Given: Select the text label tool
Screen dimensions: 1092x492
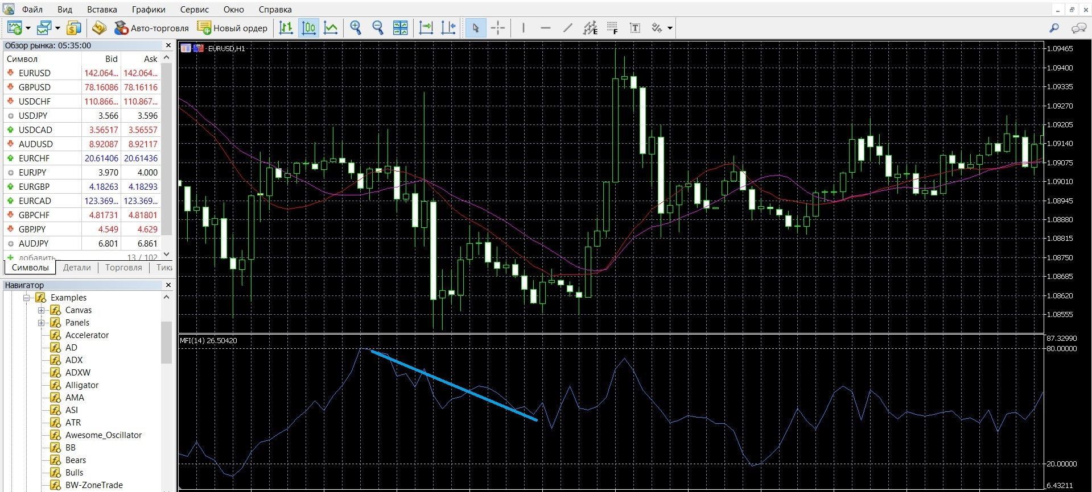Looking at the screenshot, I should click(635, 27).
